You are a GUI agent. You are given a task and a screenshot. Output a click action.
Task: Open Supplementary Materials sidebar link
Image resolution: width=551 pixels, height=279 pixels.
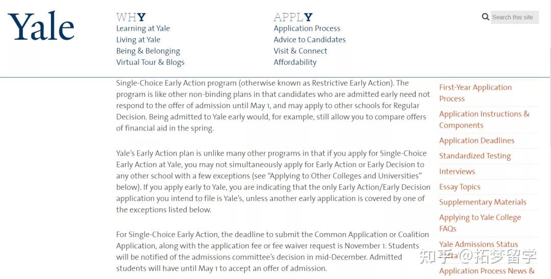point(482,202)
